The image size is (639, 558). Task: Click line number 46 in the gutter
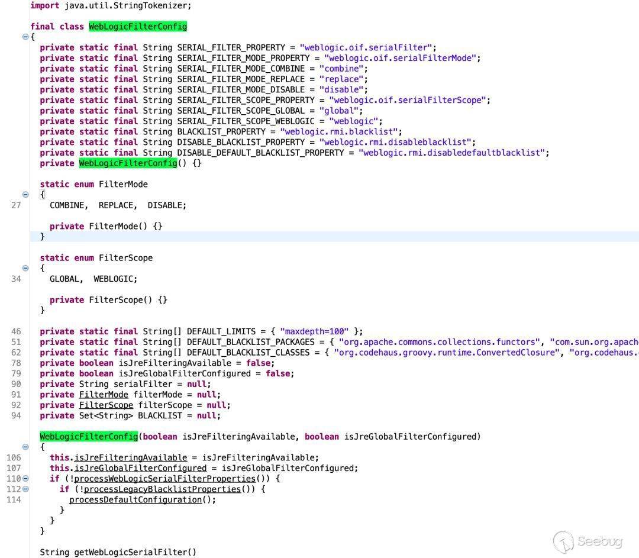click(16, 331)
